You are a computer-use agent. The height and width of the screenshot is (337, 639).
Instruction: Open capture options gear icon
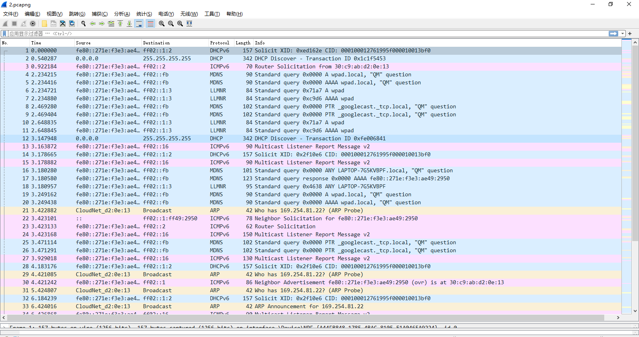coord(33,24)
